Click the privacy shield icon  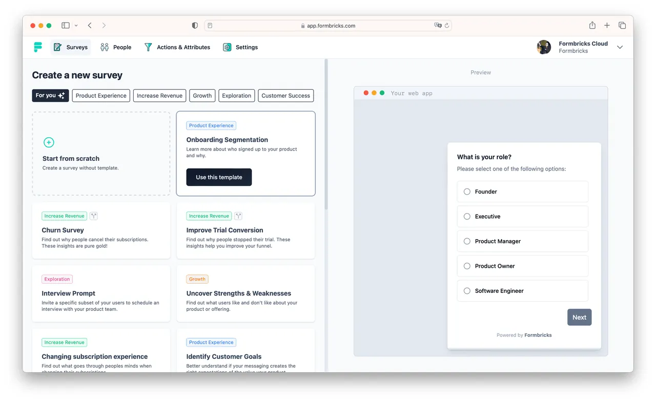coord(195,25)
